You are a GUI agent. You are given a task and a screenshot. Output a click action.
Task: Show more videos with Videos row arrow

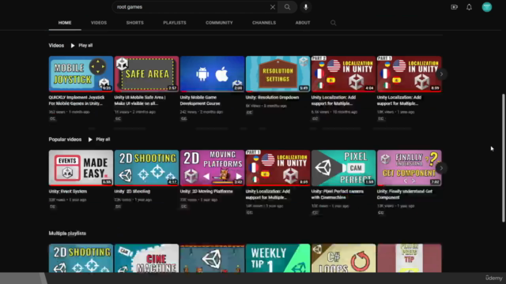click(441, 74)
